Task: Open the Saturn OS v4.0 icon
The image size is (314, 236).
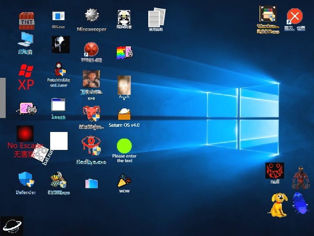Action: (124, 114)
